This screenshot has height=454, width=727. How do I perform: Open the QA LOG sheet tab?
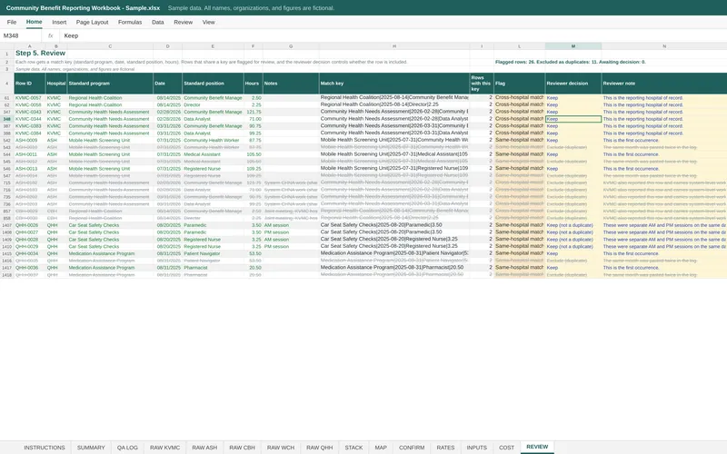[127, 448]
